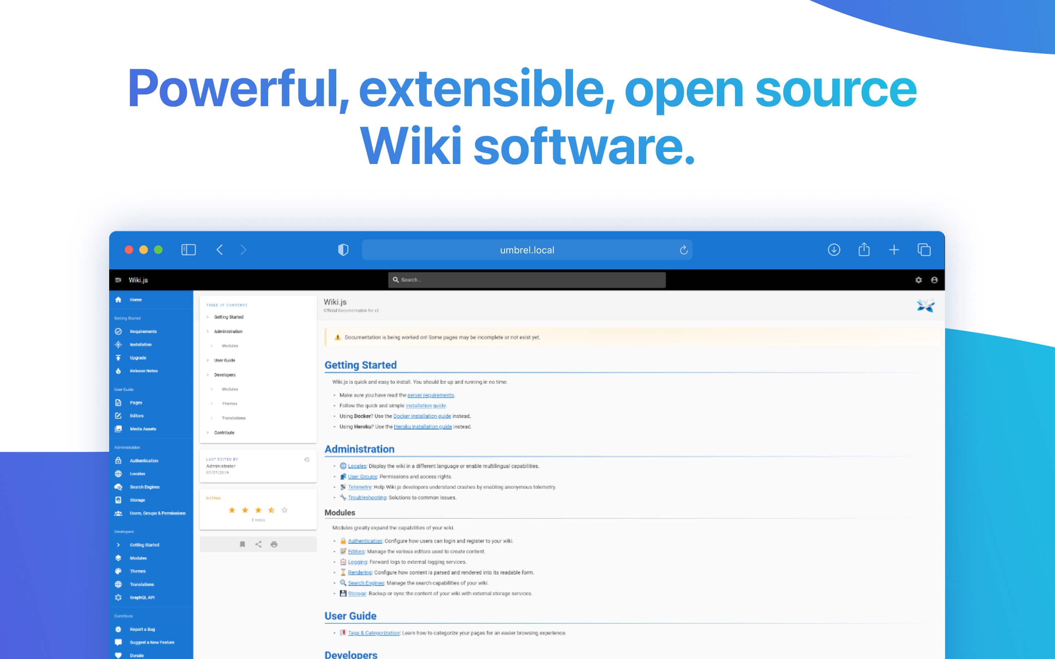1055x659 pixels.
Task: Open Requirements in the sidebar
Action: [143, 331]
